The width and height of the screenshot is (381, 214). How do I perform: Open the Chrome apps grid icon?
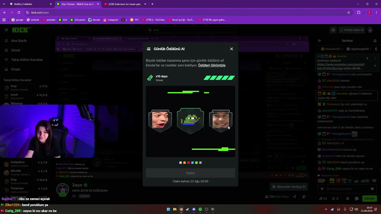point(4,20)
